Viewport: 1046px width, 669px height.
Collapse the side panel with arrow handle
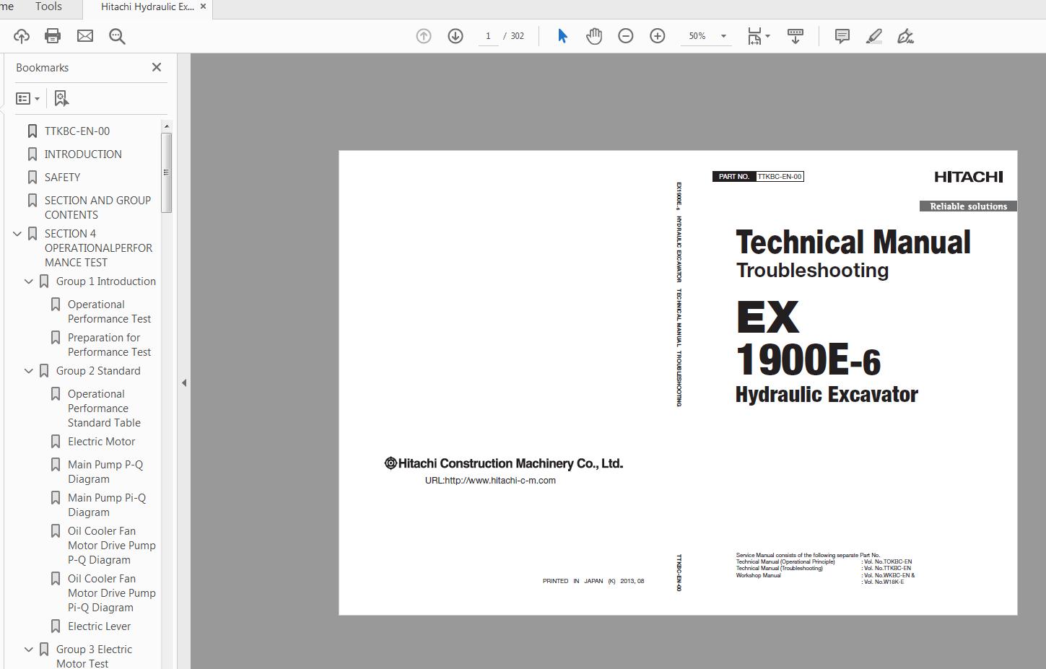coord(184,383)
